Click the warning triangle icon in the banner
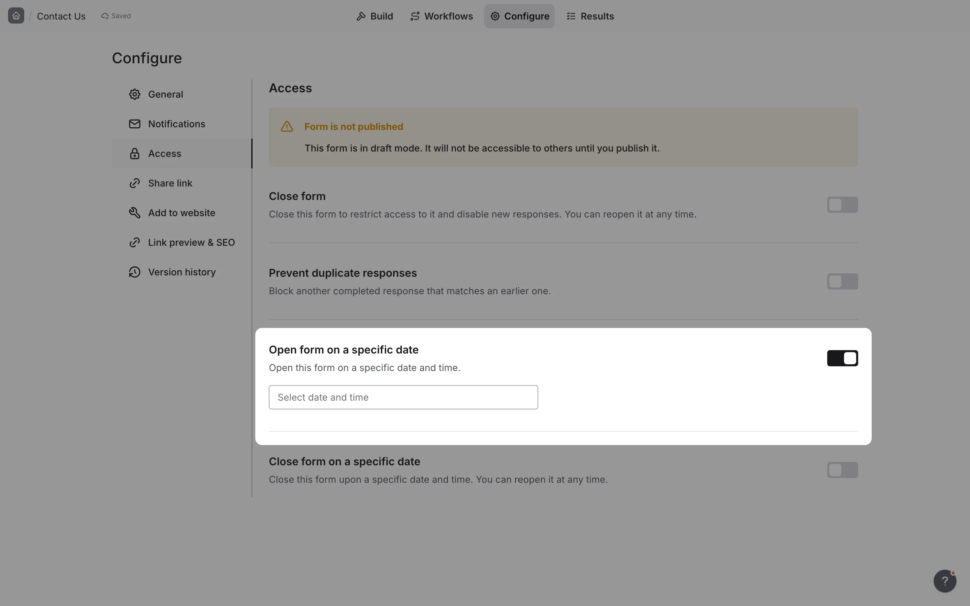 coord(287,127)
